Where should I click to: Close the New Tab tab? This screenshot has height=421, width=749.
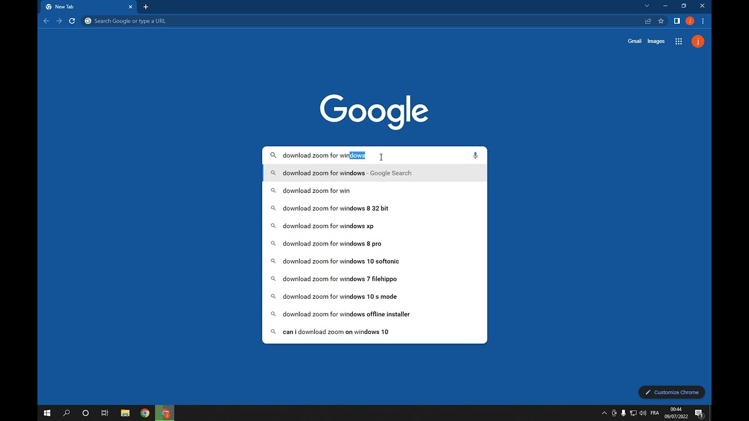130,7
